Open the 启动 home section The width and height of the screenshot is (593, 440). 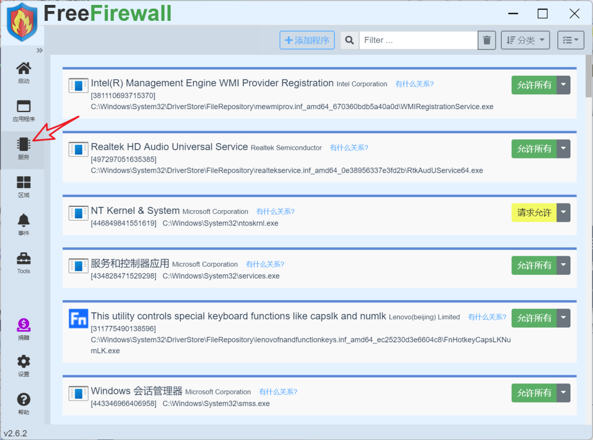pos(23,72)
